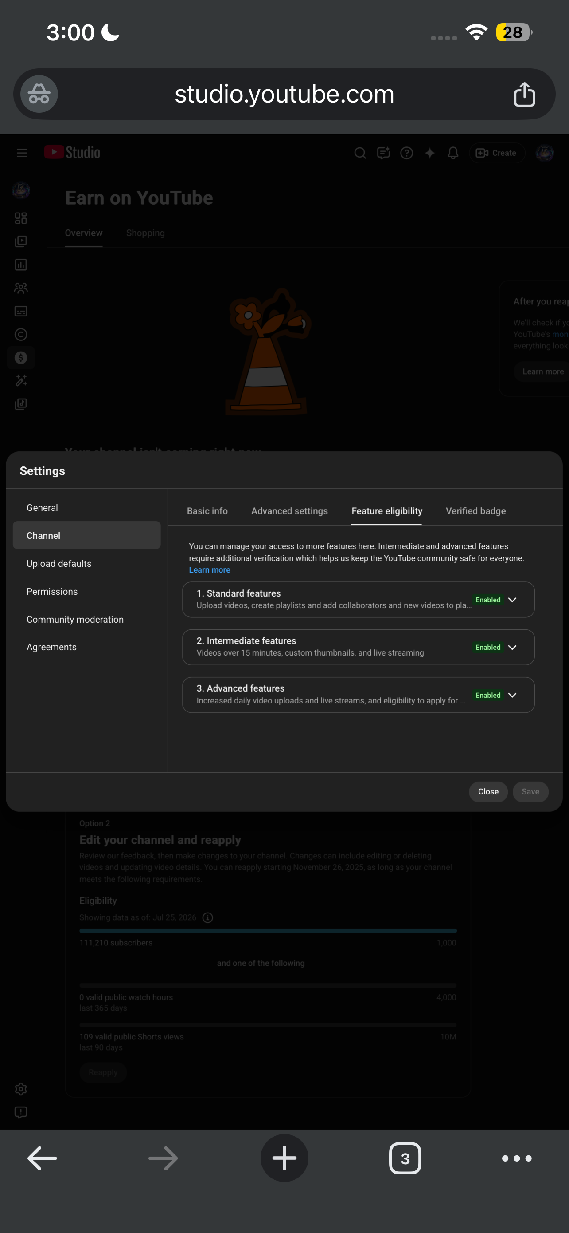Open Audio library icon in the sidebar

[21, 404]
